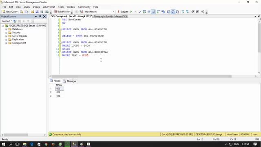Select the Databases tree item

(x=17, y=29)
